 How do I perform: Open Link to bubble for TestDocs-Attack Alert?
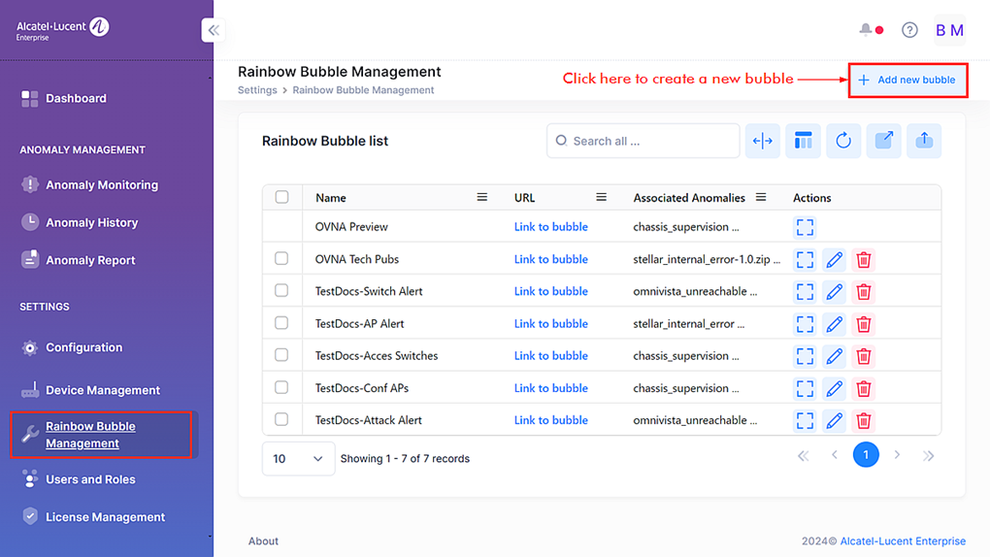(550, 420)
